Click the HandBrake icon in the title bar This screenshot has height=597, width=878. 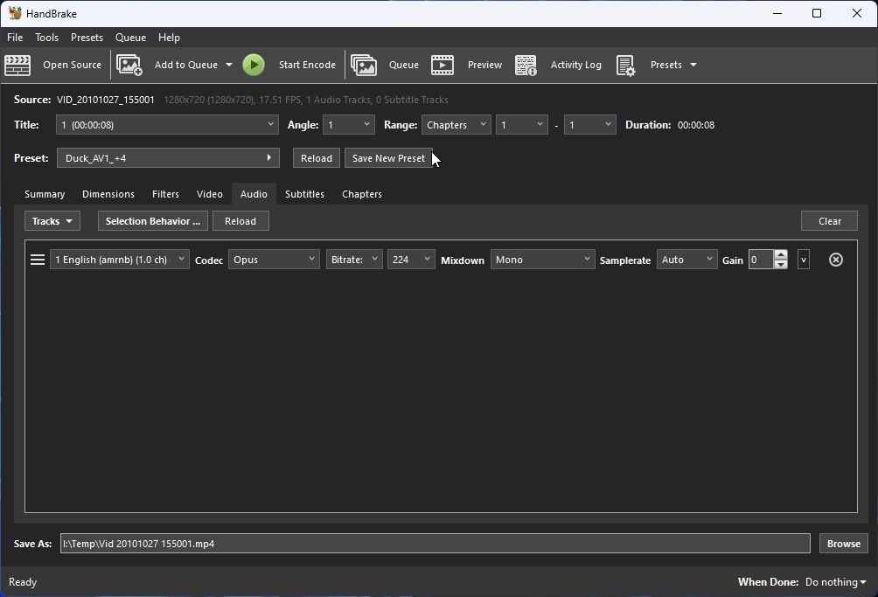point(15,13)
